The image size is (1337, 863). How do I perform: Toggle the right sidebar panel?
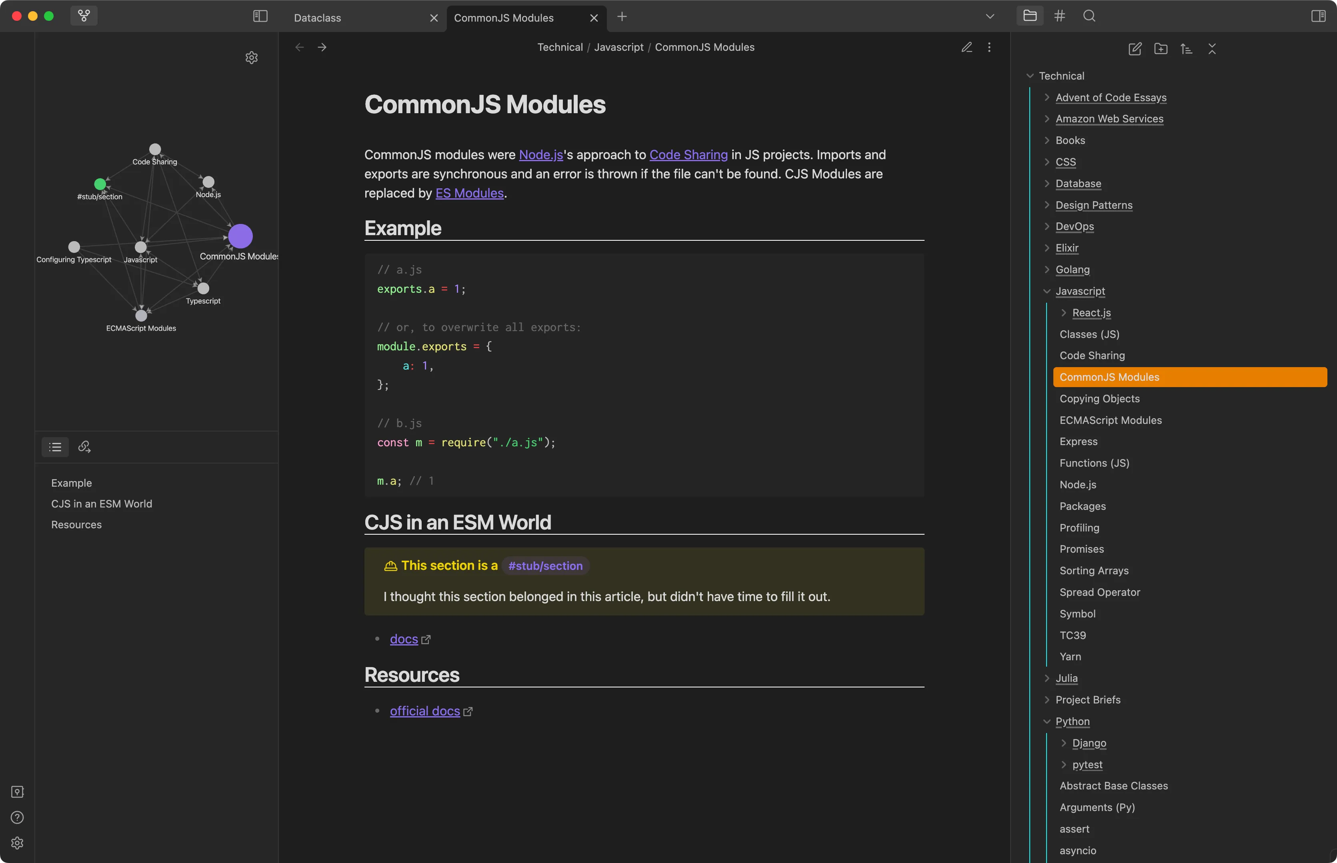pos(1318,16)
